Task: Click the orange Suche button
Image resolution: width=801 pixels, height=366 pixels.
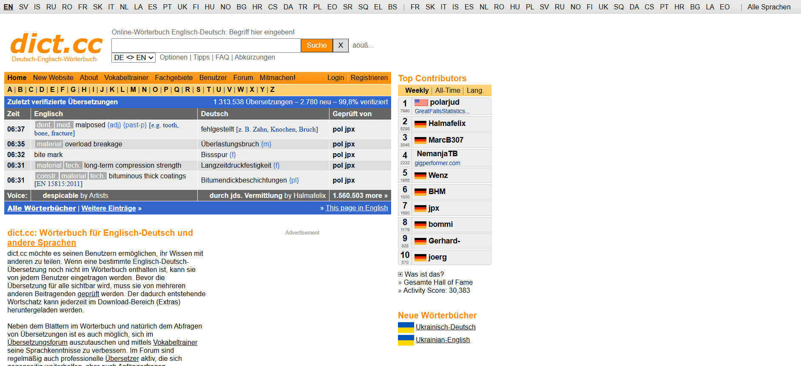Action: (317, 46)
